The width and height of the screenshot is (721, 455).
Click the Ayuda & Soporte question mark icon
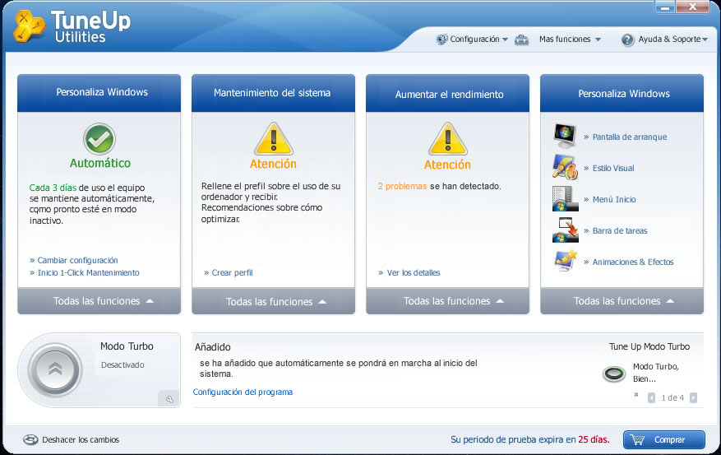[x=627, y=39]
